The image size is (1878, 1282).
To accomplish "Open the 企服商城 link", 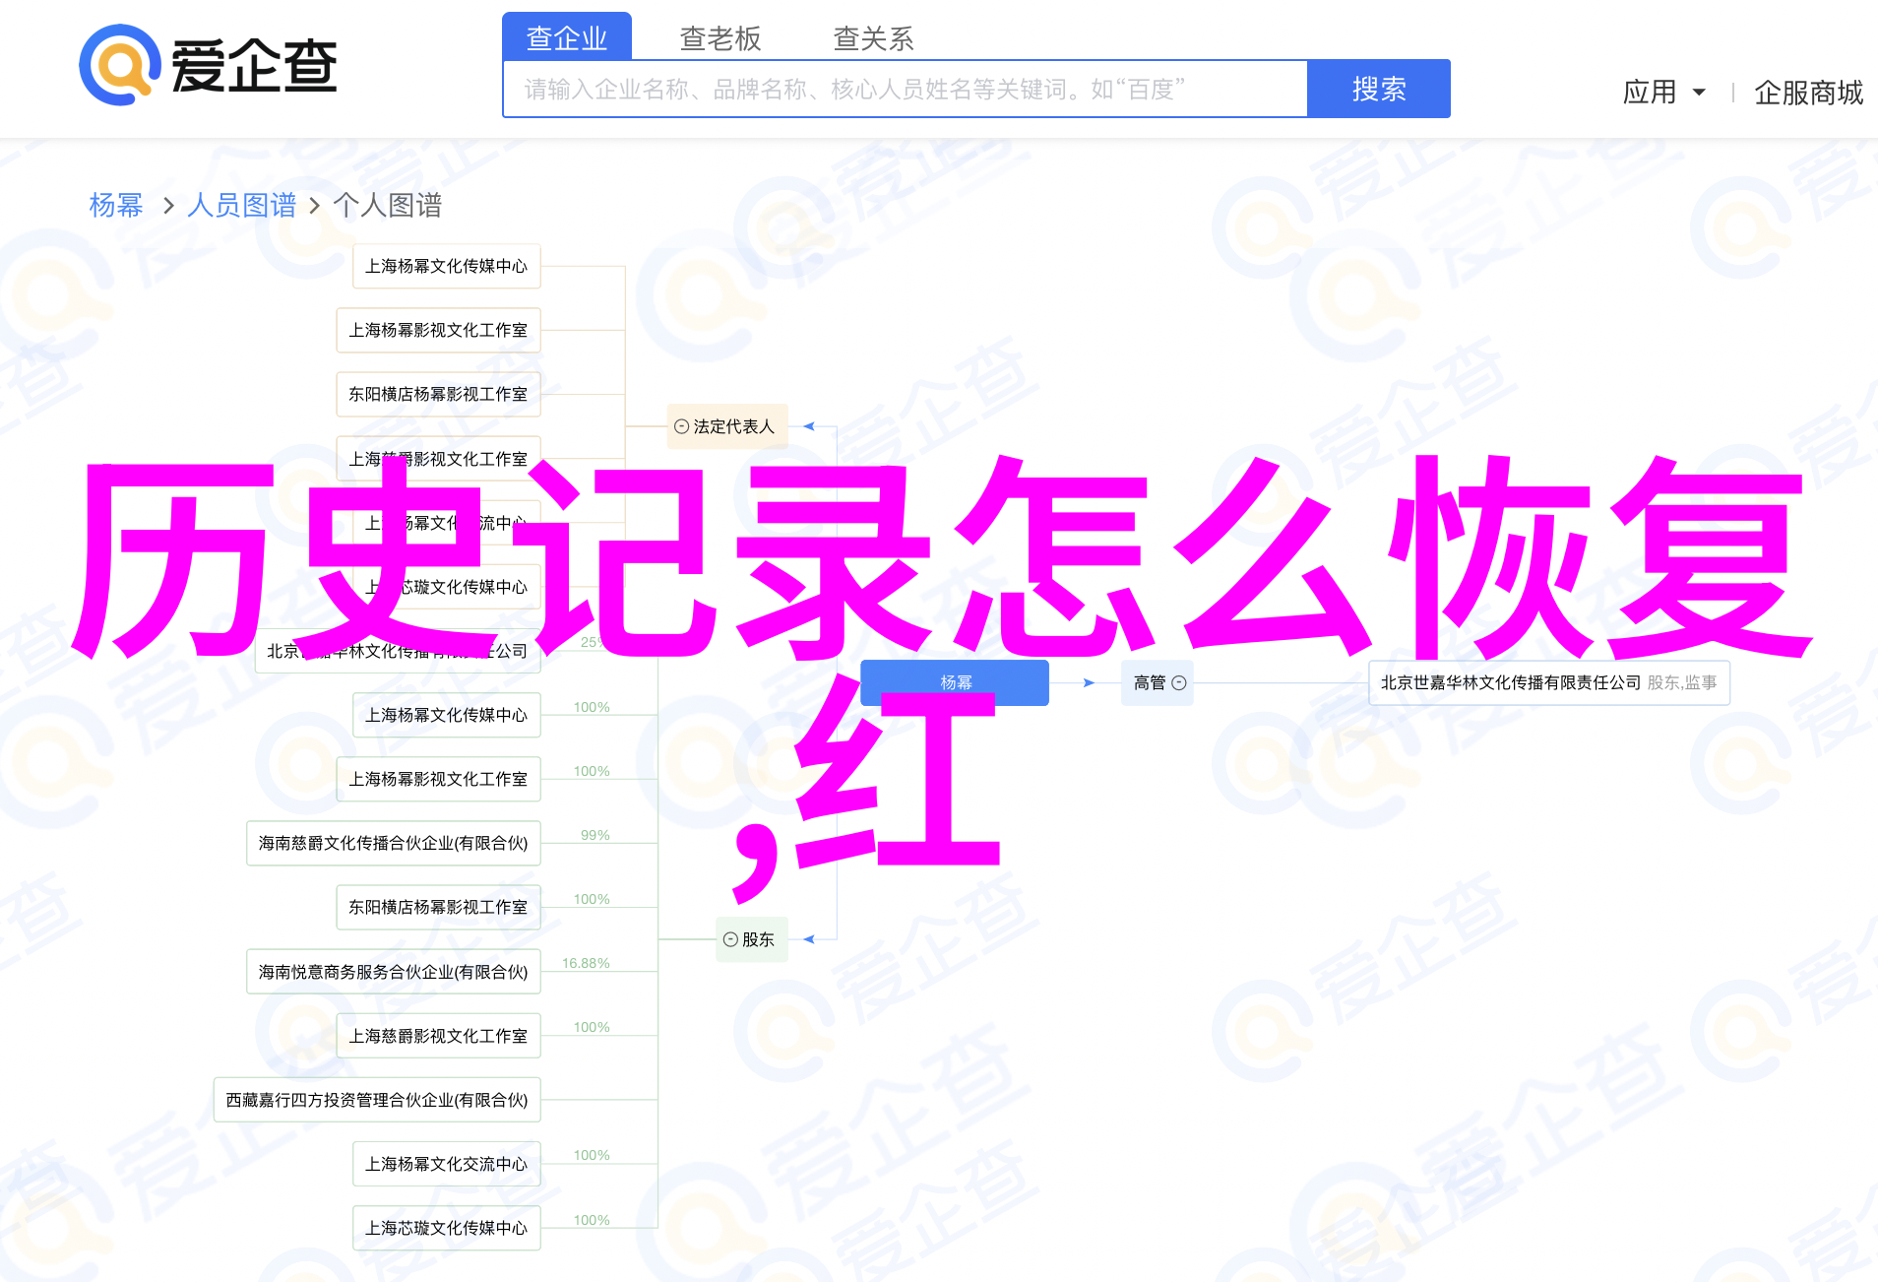I will pos(1808,93).
